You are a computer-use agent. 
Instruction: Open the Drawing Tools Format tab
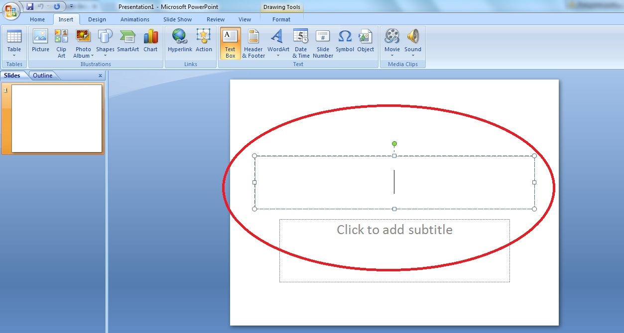281,19
